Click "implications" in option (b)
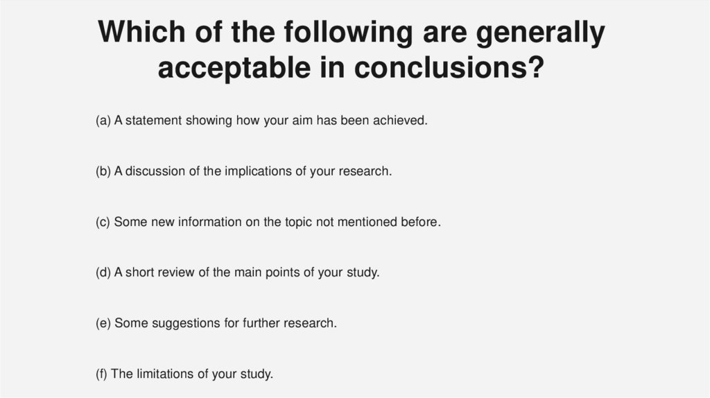The width and height of the screenshot is (710, 398). 258,171
